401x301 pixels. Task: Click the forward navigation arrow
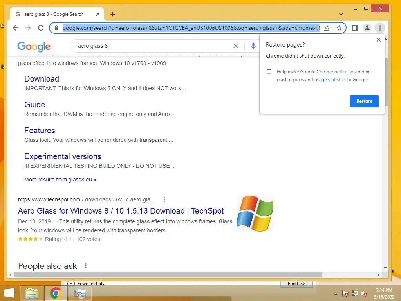coord(28,28)
